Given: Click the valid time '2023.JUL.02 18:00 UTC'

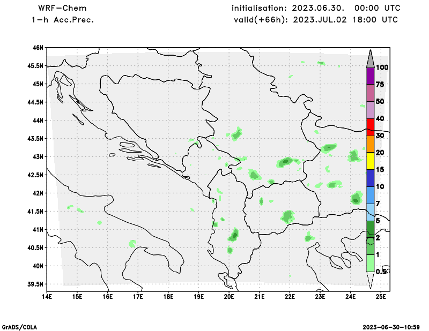Looking at the screenshot, I should pyautogui.click(x=345, y=20).
